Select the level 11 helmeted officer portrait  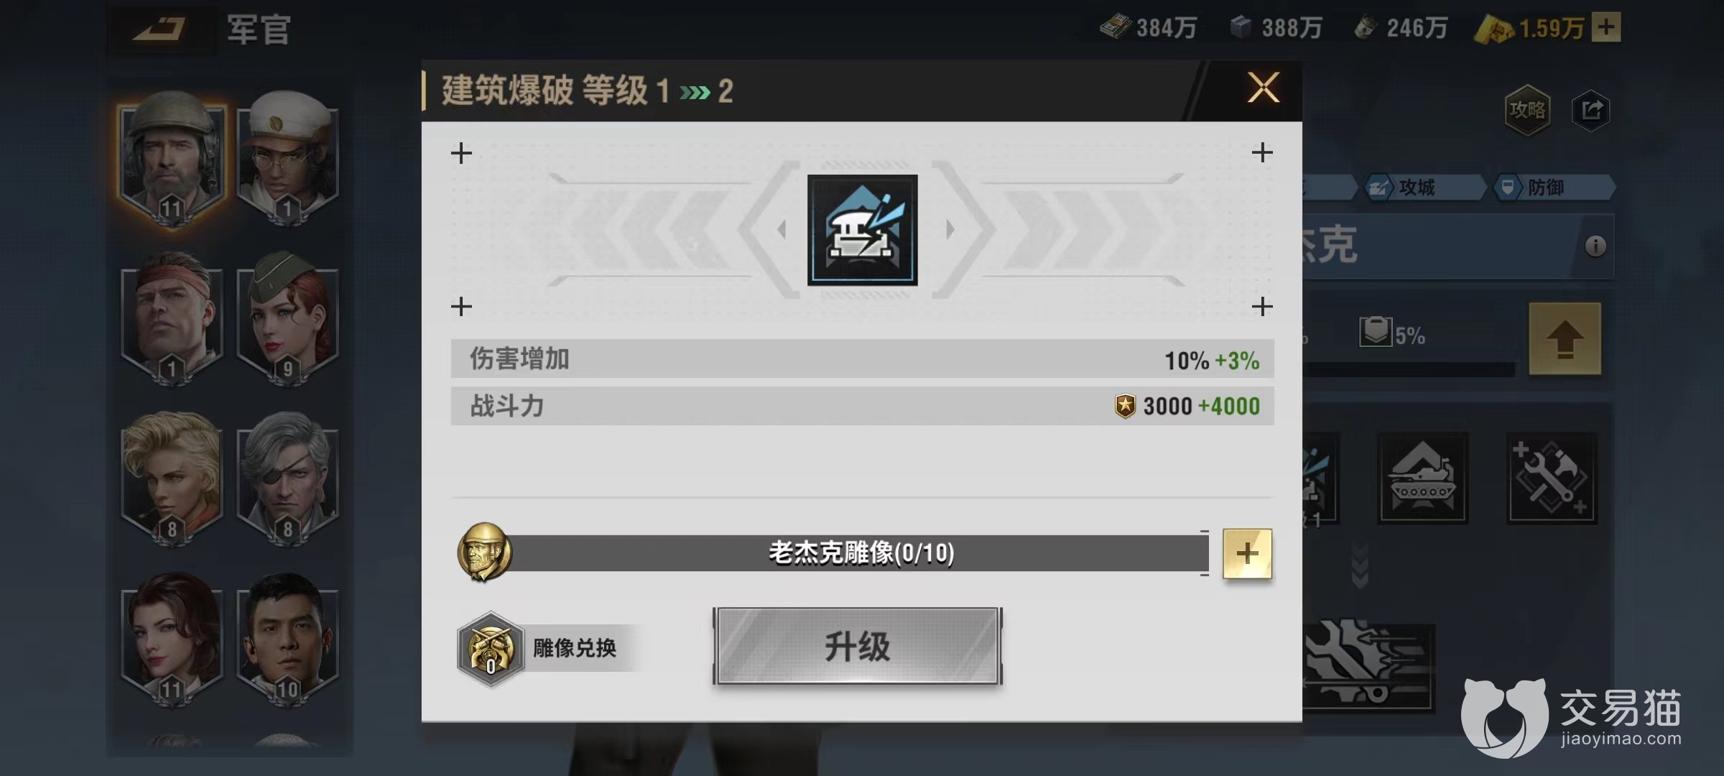click(x=172, y=160)
